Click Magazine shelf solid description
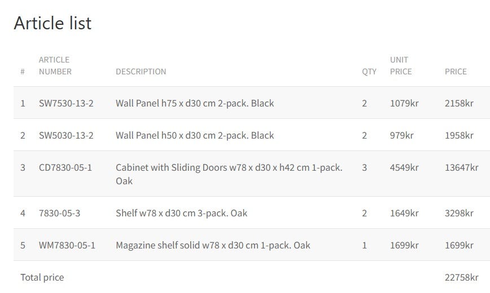490x293 pixels. (213, 245)
